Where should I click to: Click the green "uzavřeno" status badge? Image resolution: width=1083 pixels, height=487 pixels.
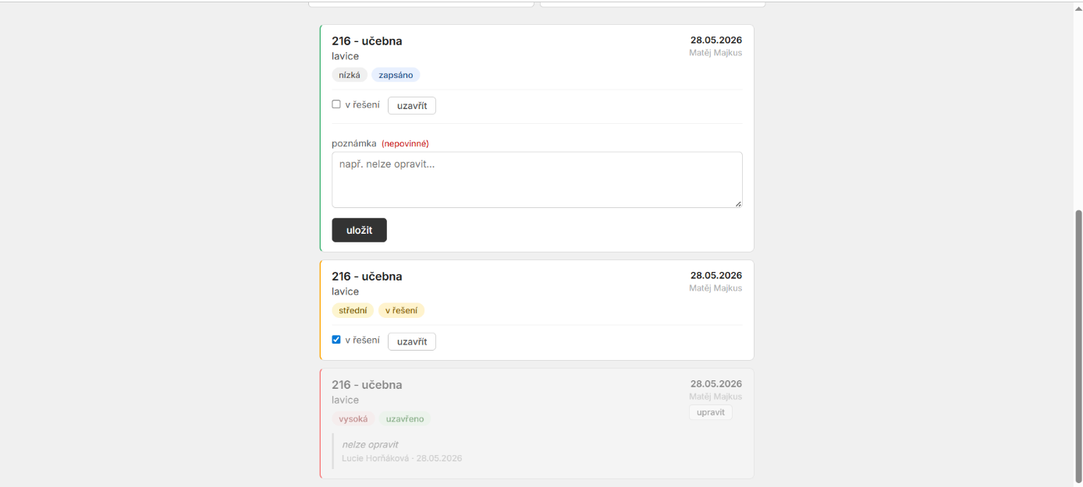(x=404, y=418)
